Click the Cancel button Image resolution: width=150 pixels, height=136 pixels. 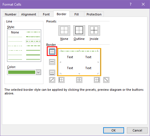137,130
